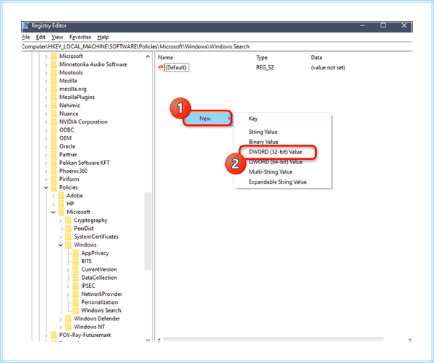
Task: Select the DataCollection tree key
Action: 99,278
